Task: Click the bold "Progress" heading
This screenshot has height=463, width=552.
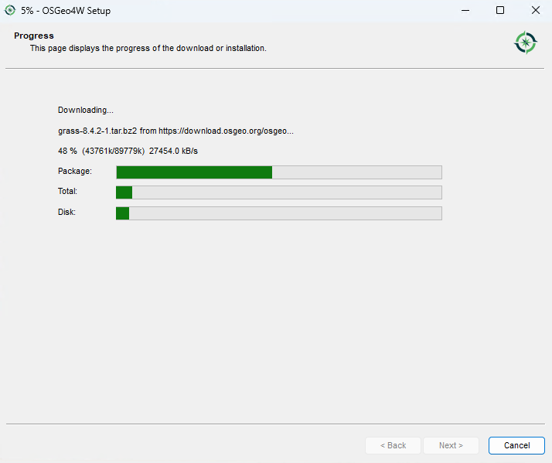Action: [x=34, y=36]
